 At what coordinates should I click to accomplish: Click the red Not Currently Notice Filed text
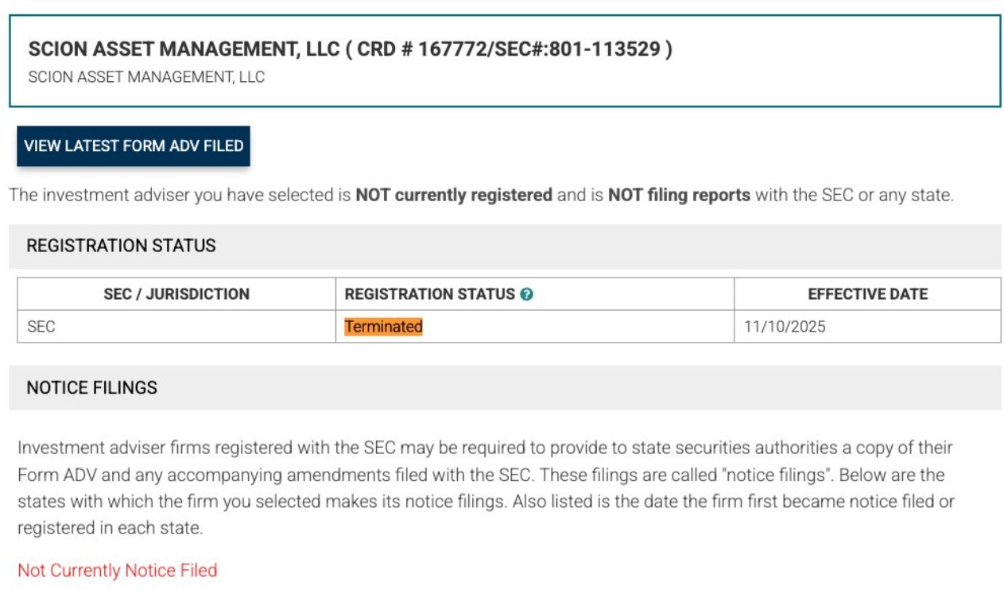(118, 570)
